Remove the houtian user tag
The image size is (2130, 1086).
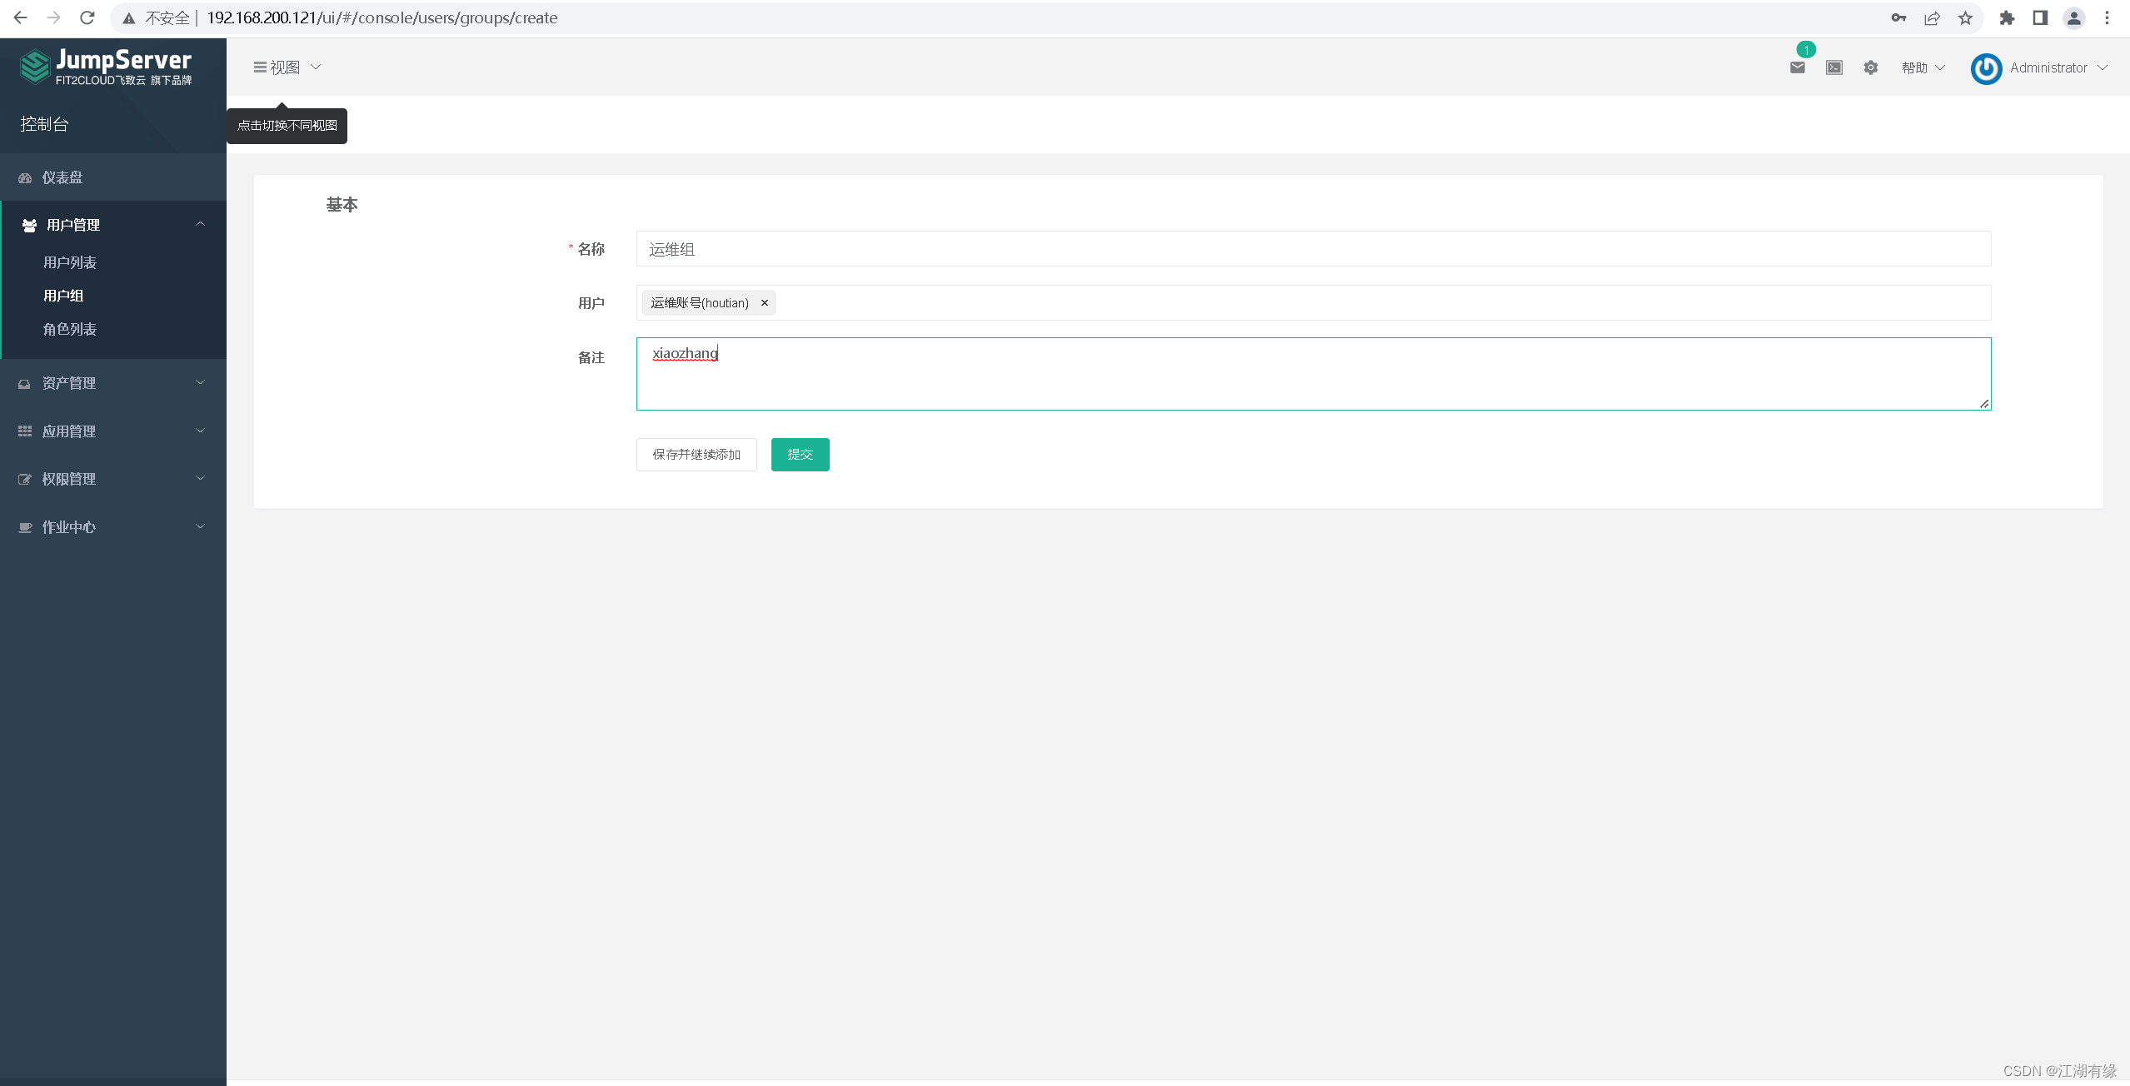[x=764, y=303]
